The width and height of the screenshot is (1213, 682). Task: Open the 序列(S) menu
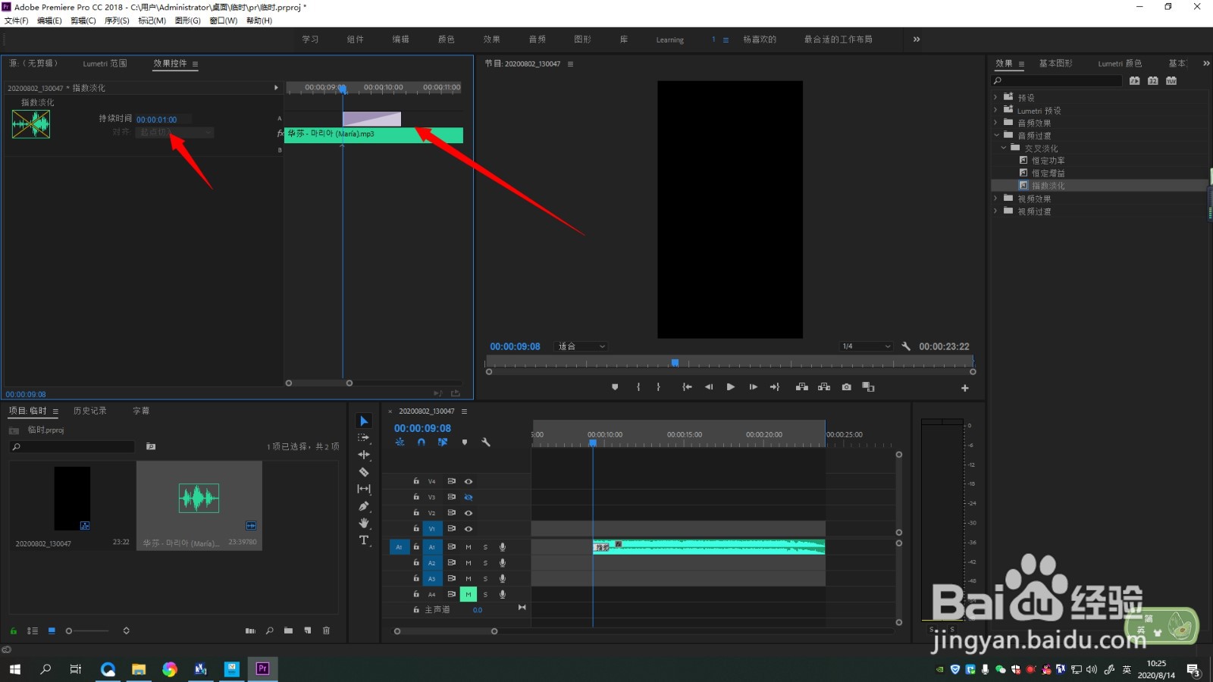[117, 20]
